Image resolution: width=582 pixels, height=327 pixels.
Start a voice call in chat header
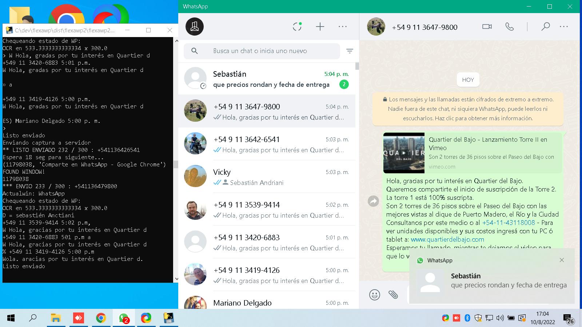coord(510,27)
